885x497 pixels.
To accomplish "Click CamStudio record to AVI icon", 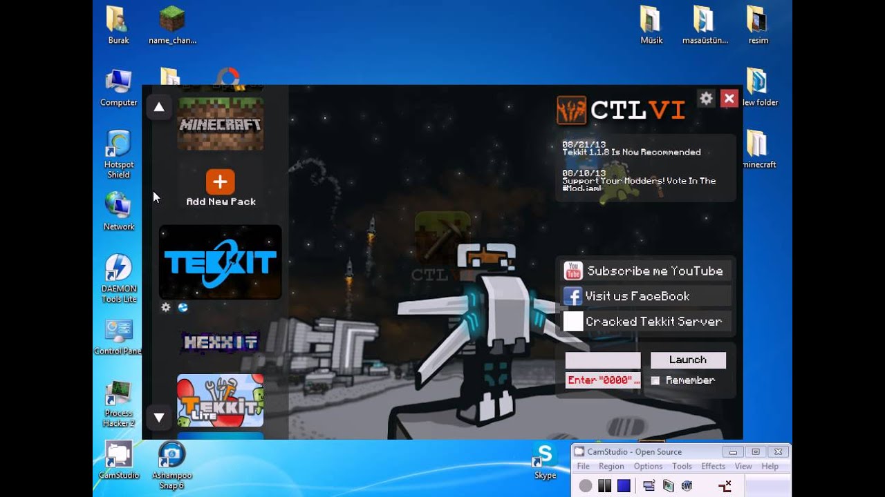I will [668, 486].
